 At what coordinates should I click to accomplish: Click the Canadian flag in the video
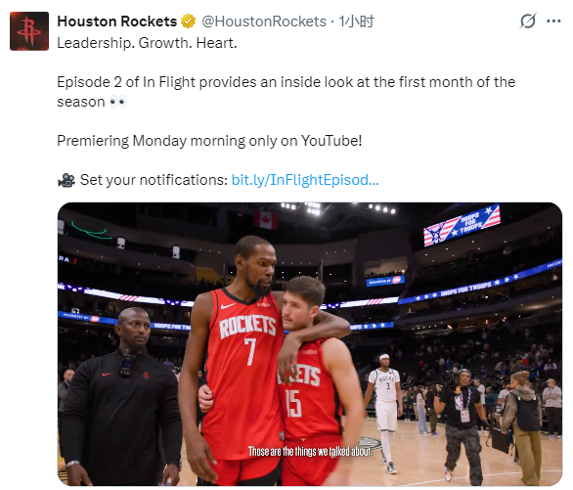(266, 220)
